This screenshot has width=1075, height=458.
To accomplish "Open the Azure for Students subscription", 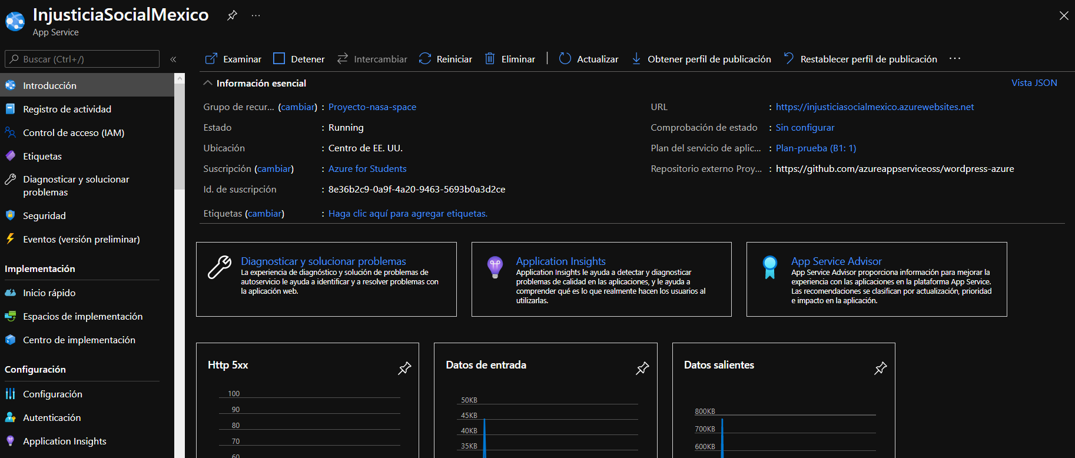I will pyautogui.click(x=367, y=169).
